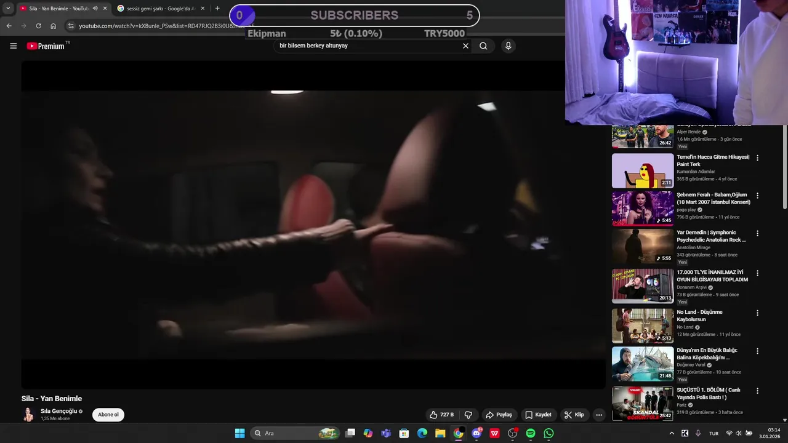The image size is (788, 443).
Task: Click the main video player area
Action: 313,225
